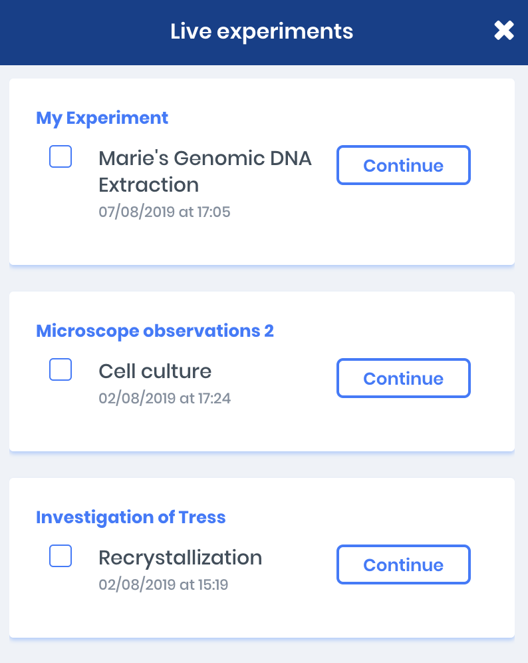Image resolution: width=528 pixels, height=663 pixels.
Task: Click the 02/08/2019 at 17:24 timestamp
Action: coord(164,399)
